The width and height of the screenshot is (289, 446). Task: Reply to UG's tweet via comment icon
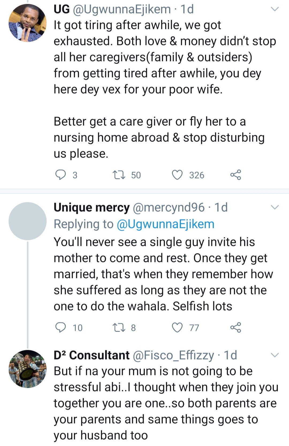(x=60, y=175)
